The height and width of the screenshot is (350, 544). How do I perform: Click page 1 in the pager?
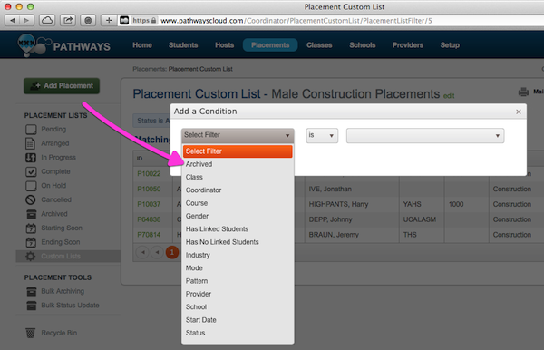point(172,252)
